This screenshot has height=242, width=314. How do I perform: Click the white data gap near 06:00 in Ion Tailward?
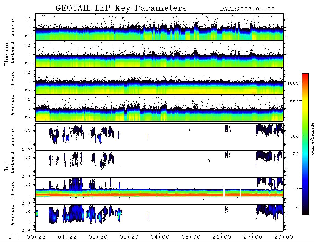point(224,193)
